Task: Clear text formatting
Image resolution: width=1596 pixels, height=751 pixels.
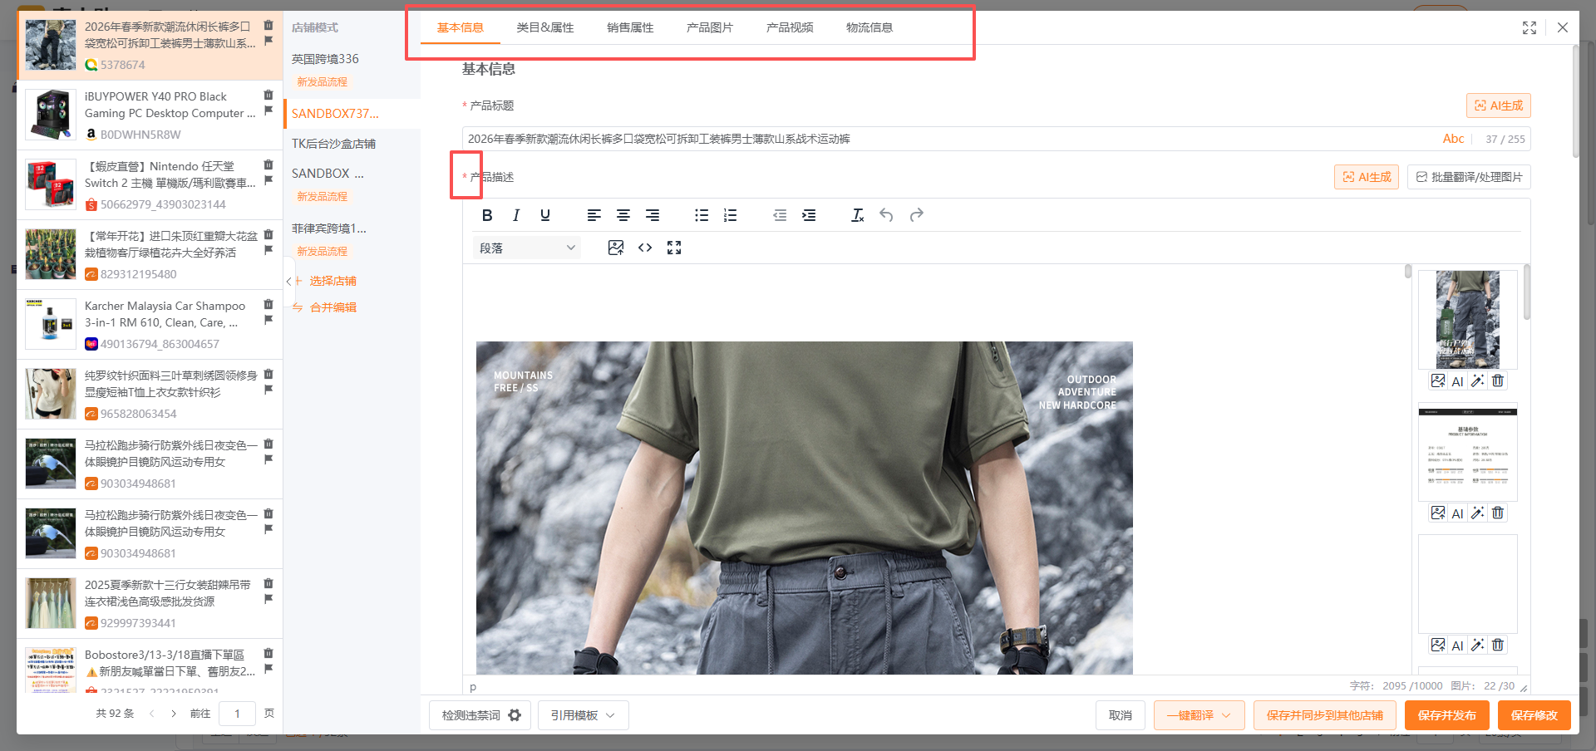Action: (x=858, y=215)
